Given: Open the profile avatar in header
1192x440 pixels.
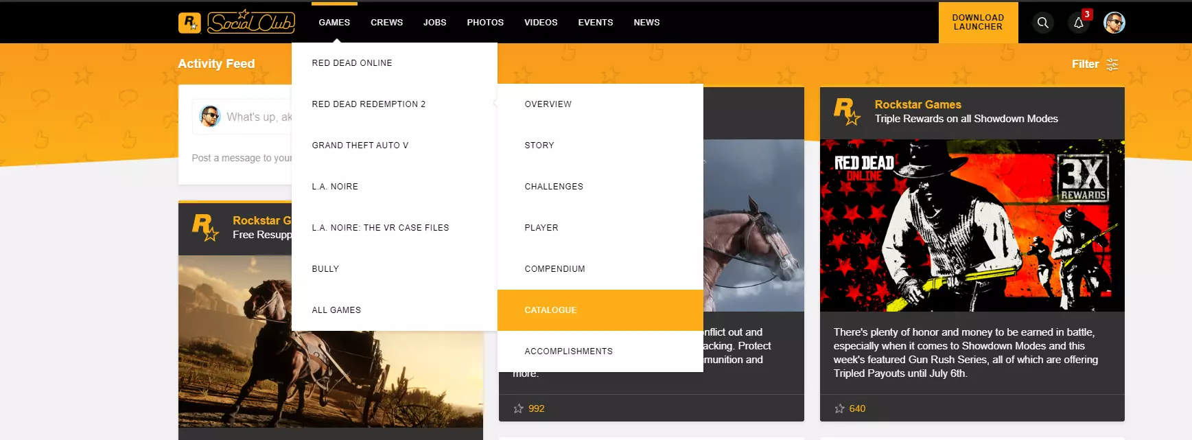Looking at the screenshot, I should point(1114,23).
